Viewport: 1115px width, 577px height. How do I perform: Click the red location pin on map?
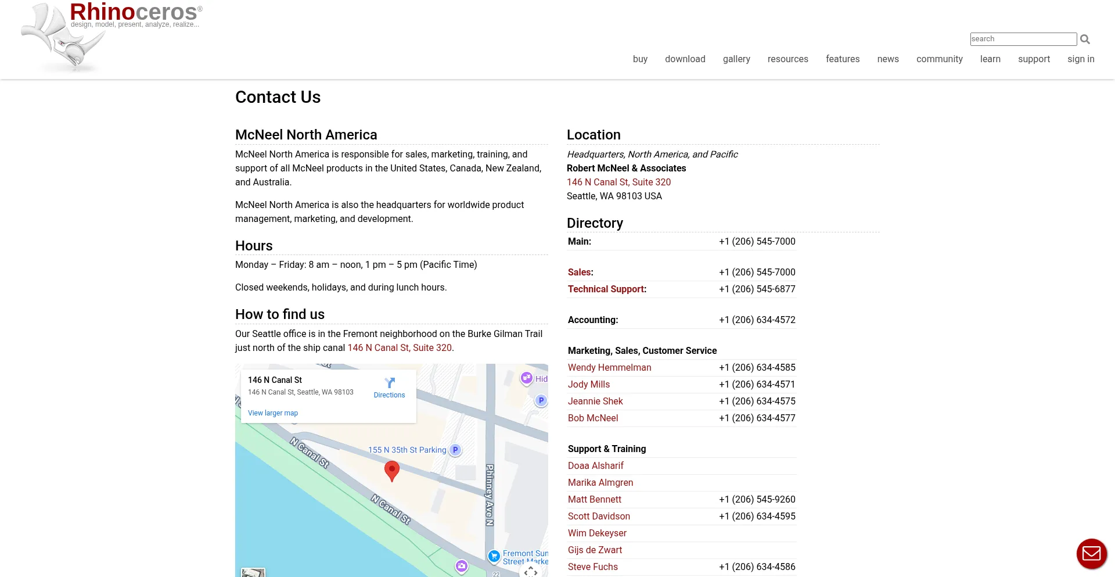392,471
